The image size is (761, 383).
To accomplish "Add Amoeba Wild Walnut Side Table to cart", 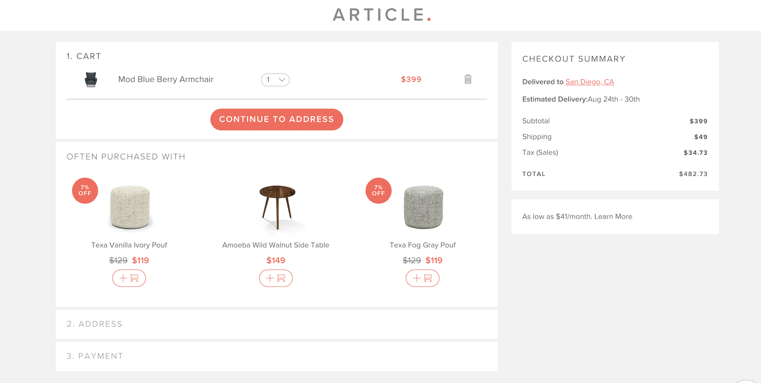I will click(x=276, y=278).
